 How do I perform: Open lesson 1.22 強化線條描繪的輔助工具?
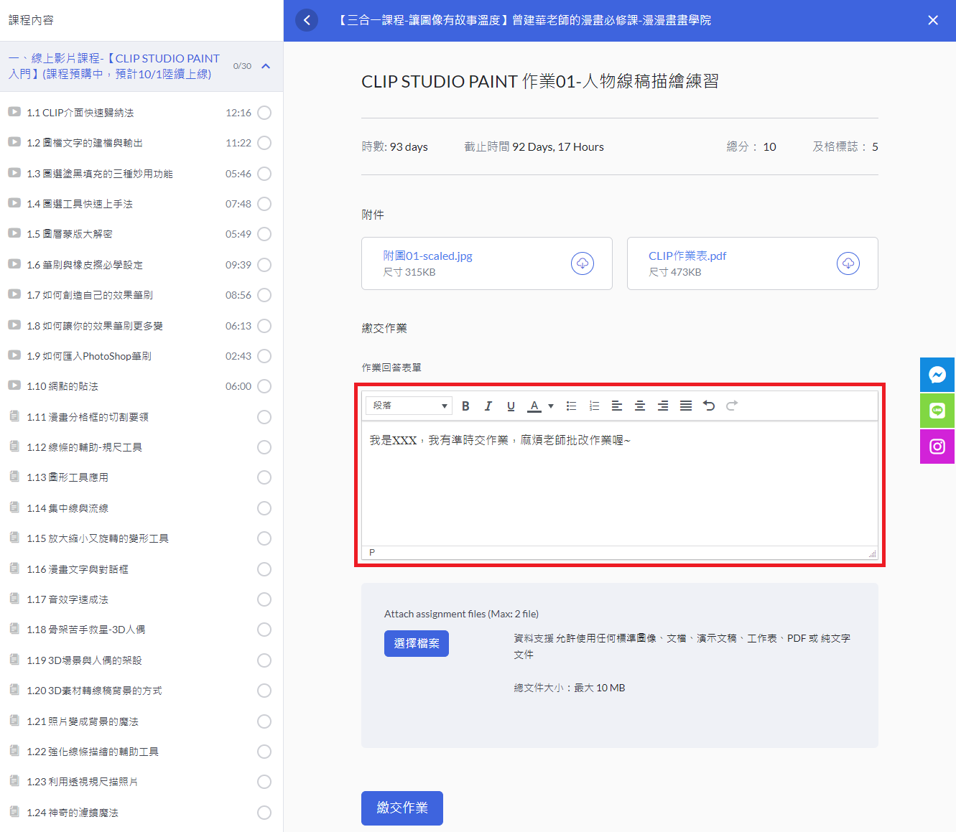tap(93, 752)
